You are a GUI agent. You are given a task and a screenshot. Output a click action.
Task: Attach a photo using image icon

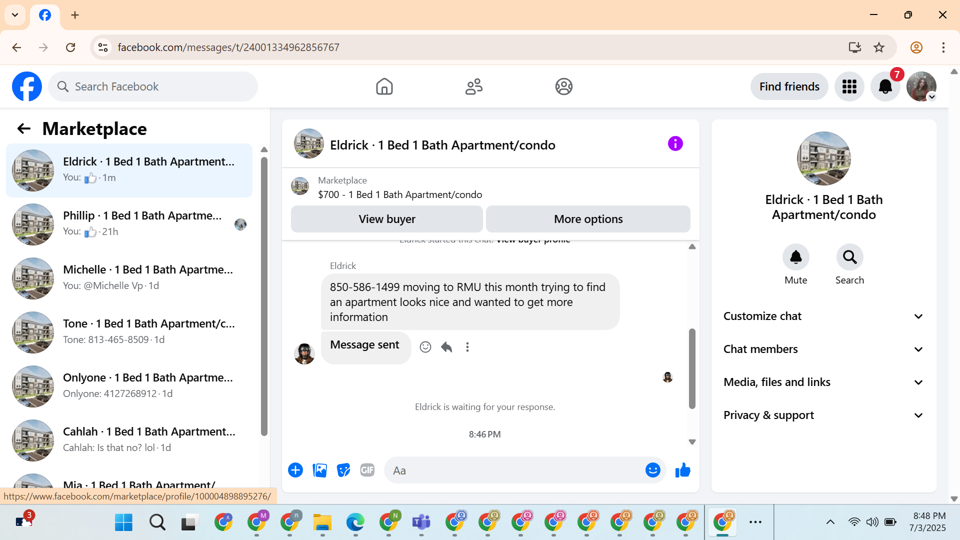click(x=319, y=470)
